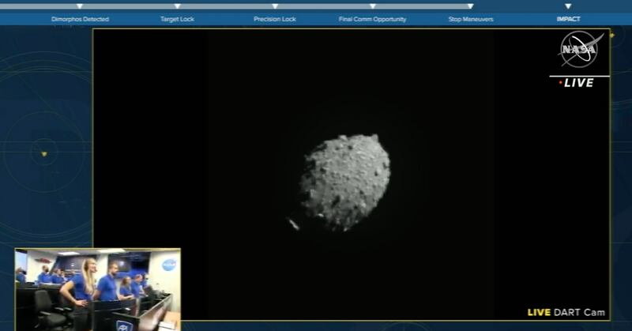This screenshot has height=331, width=632.
Task: Click the triangle marker above Final Comm Opportunity
Action: point(372,6)
